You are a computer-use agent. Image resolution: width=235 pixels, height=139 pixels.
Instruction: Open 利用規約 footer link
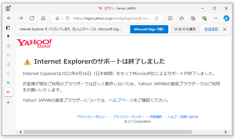(156, 117)
